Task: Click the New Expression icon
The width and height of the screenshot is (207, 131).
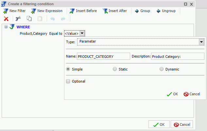Action: pyautogui.click(x=33, y=11)
